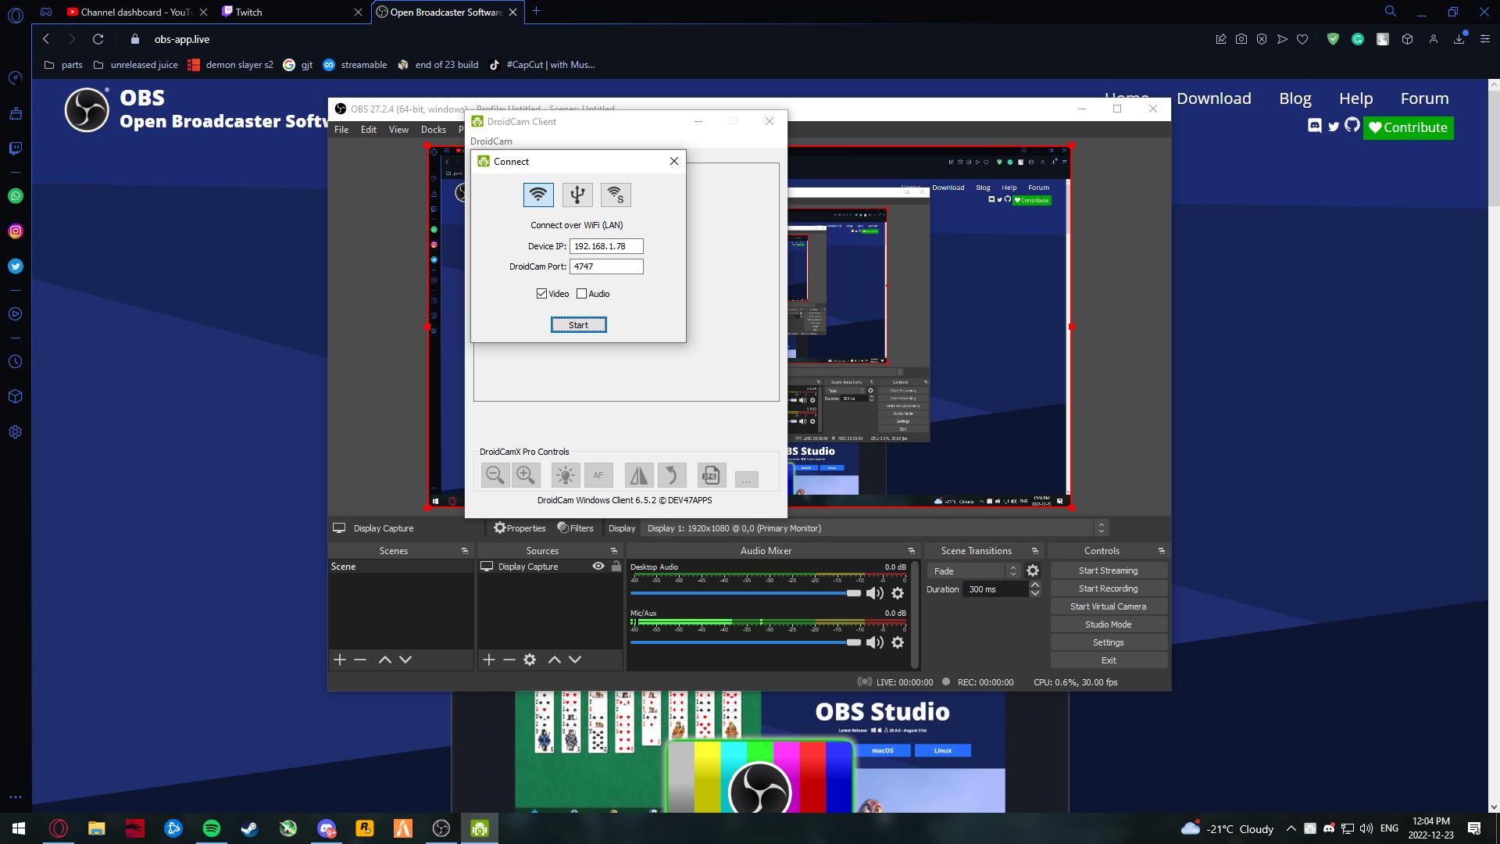Screen dimensions: 1500x844
Task: Select the WiFi server connection icon
Action: point(616,195)
